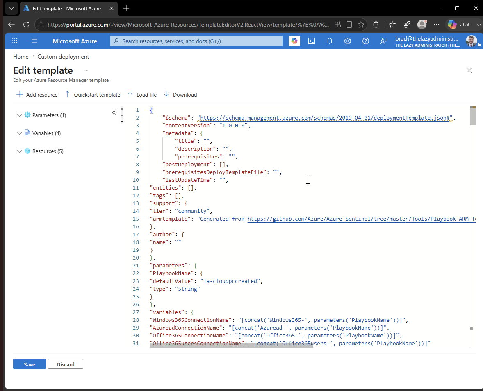483x391 pixels.
Task: Discard template changes
Action: tap(66, 364)
